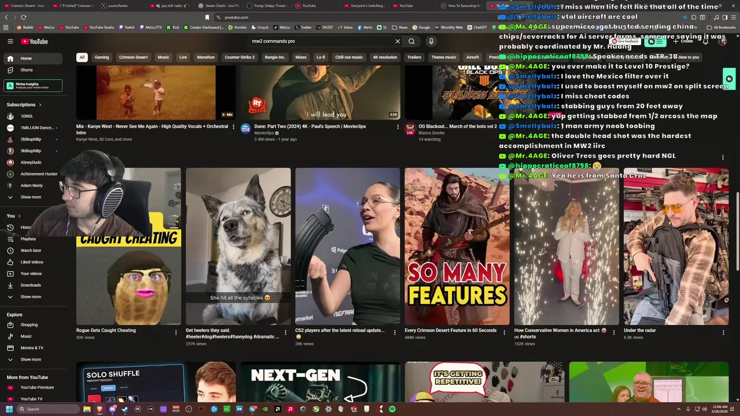The height and width of the screenshot is (416, 740).
Task: Select the Marathon filter chip
Action: (x=206, y=57)
